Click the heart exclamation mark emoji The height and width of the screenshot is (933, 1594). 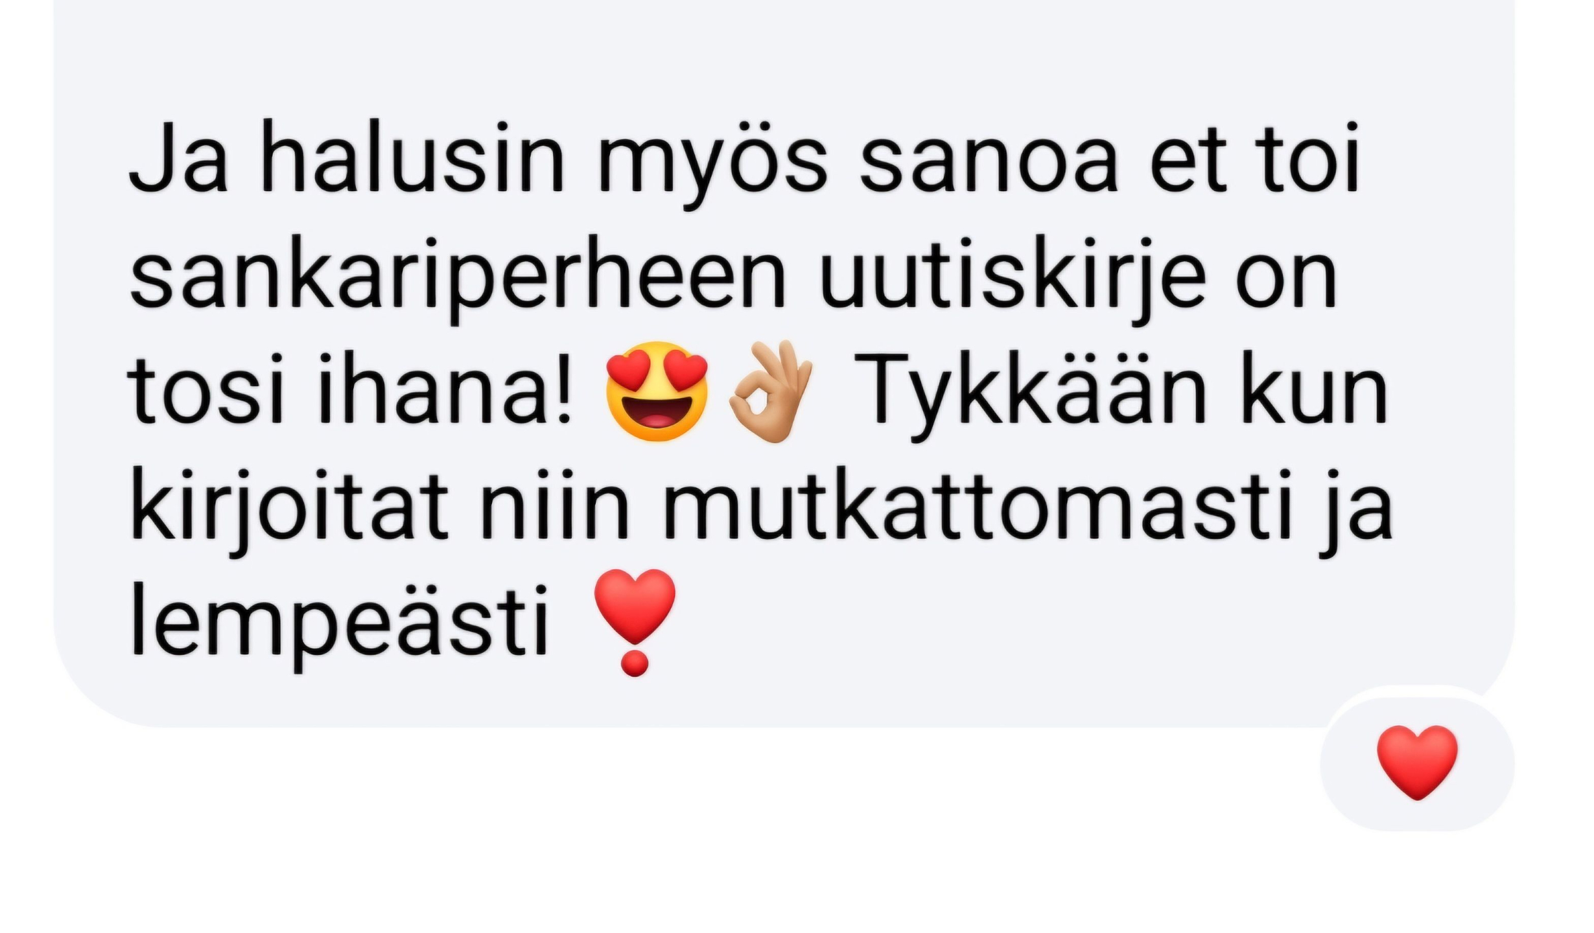(635, 623)
